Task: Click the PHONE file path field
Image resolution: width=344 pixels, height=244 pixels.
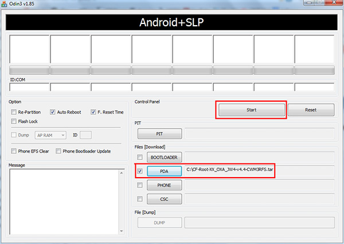Action: click(260, 185)
